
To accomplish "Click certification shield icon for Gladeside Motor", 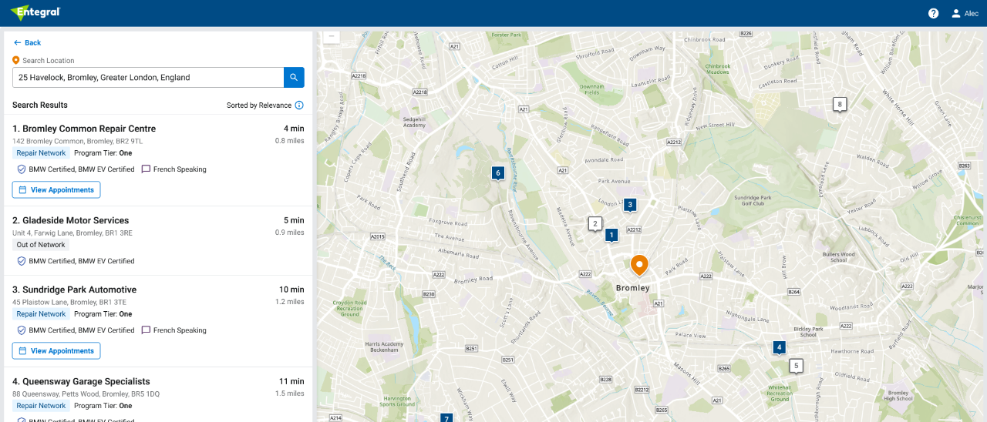I will [x=22, y=261].
